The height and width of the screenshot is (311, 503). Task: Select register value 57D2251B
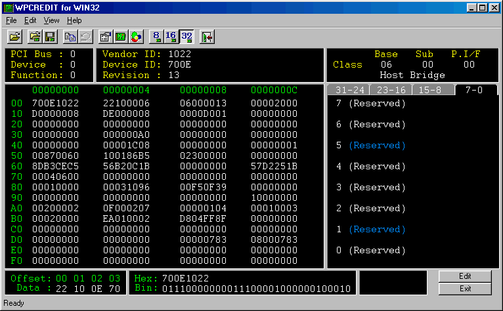click(x=274, y=166)
